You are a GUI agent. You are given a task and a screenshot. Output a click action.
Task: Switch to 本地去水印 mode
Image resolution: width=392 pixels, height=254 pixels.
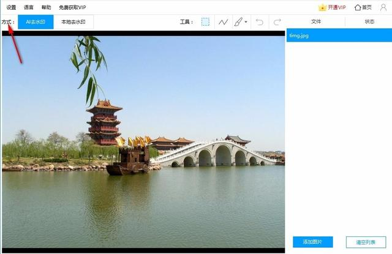[73, 21]
